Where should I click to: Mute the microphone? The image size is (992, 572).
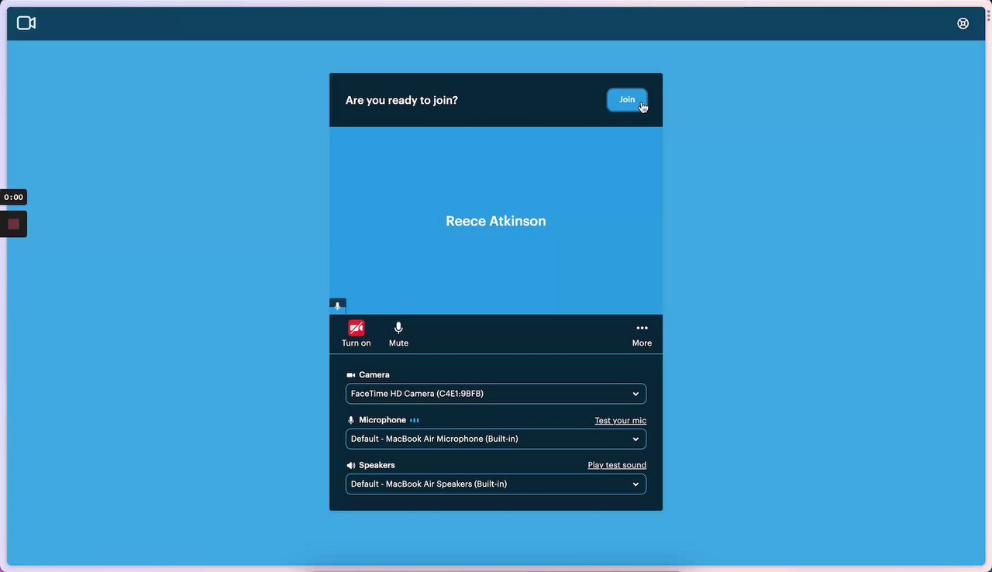(x=398, y=334)
